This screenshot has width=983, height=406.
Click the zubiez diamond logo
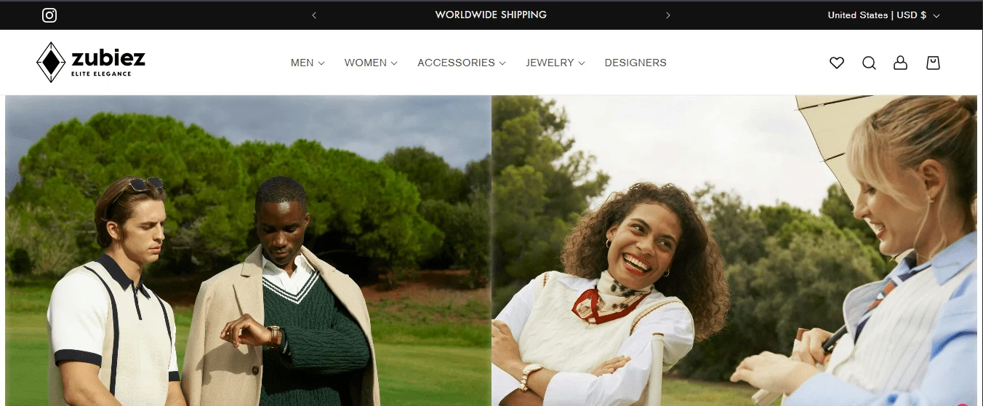pos(51,63)
